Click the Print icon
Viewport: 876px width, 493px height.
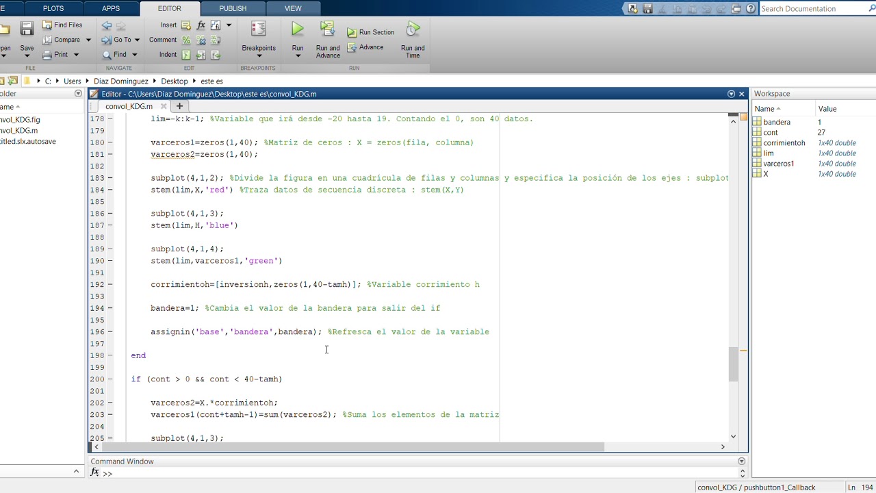tap(47, 55)
